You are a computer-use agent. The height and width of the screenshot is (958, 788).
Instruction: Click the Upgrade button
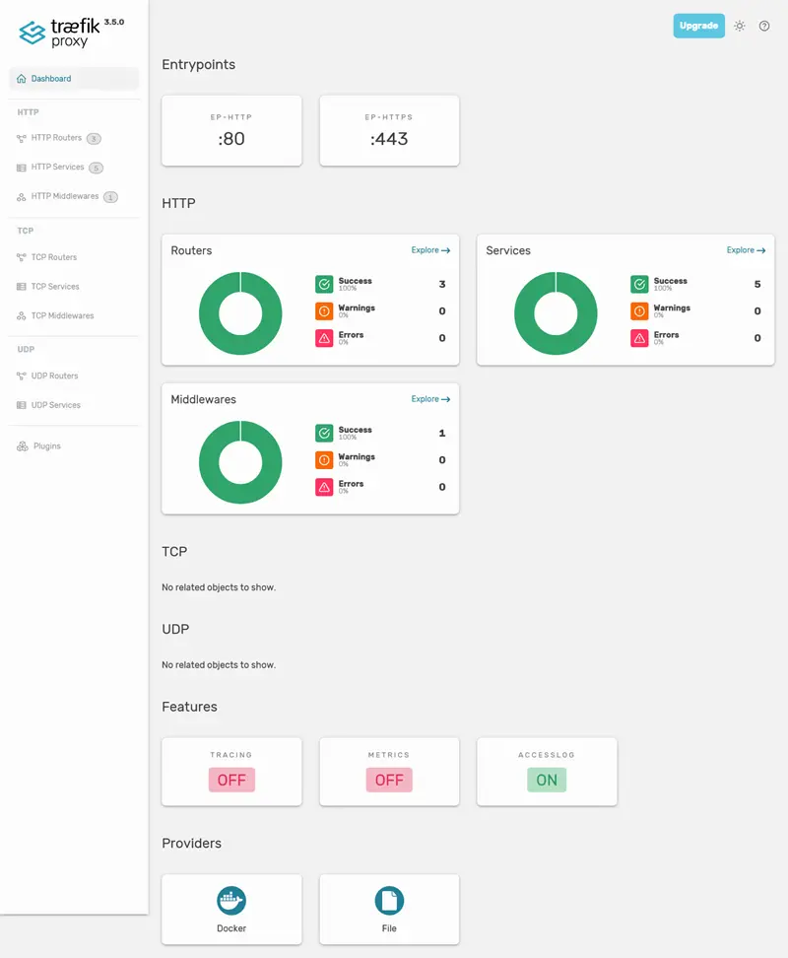coord(698,26)
